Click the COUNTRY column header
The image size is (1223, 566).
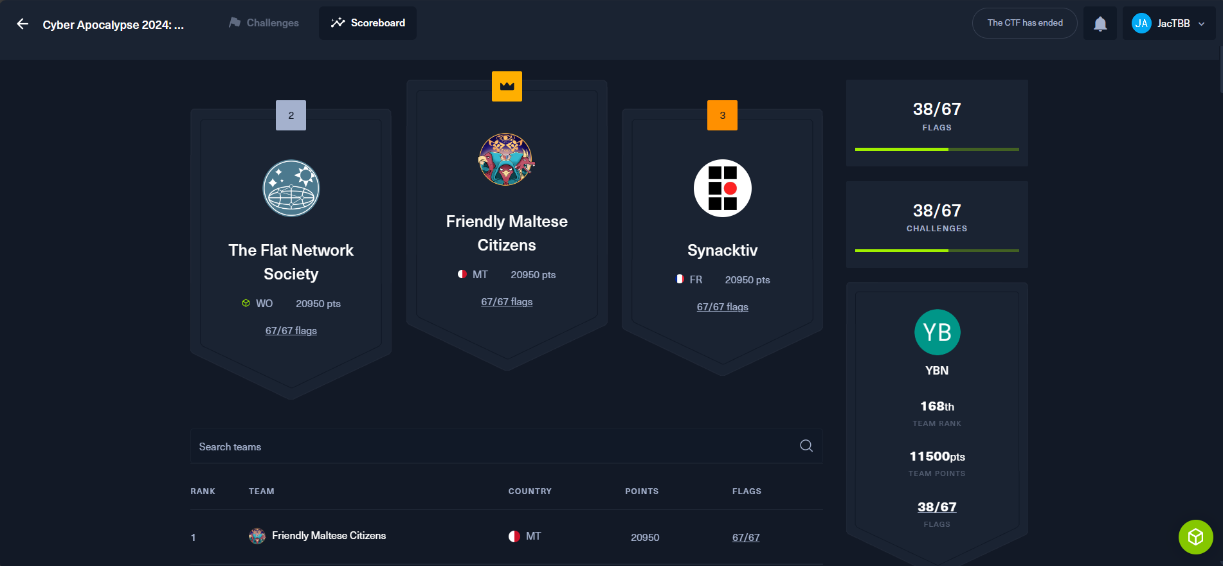pos(530,491)
